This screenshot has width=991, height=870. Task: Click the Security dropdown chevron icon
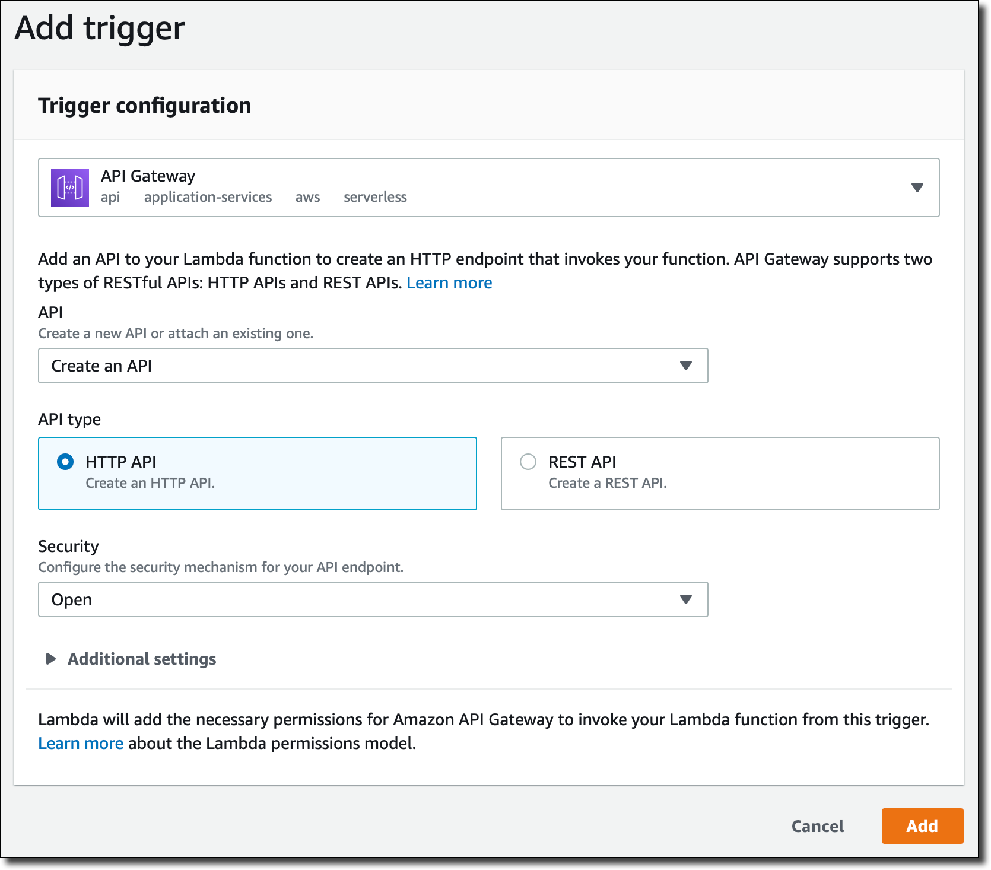click(686, 599)
